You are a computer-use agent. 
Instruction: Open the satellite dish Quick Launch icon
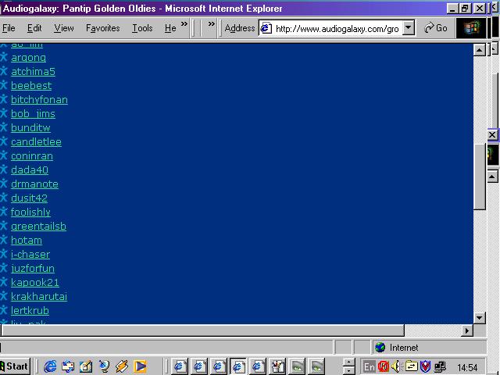click(104, 366)
